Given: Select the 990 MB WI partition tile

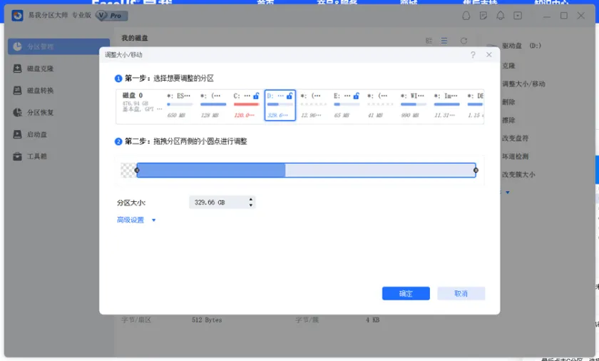Looking at the screenshot, I should coord(414,105).
